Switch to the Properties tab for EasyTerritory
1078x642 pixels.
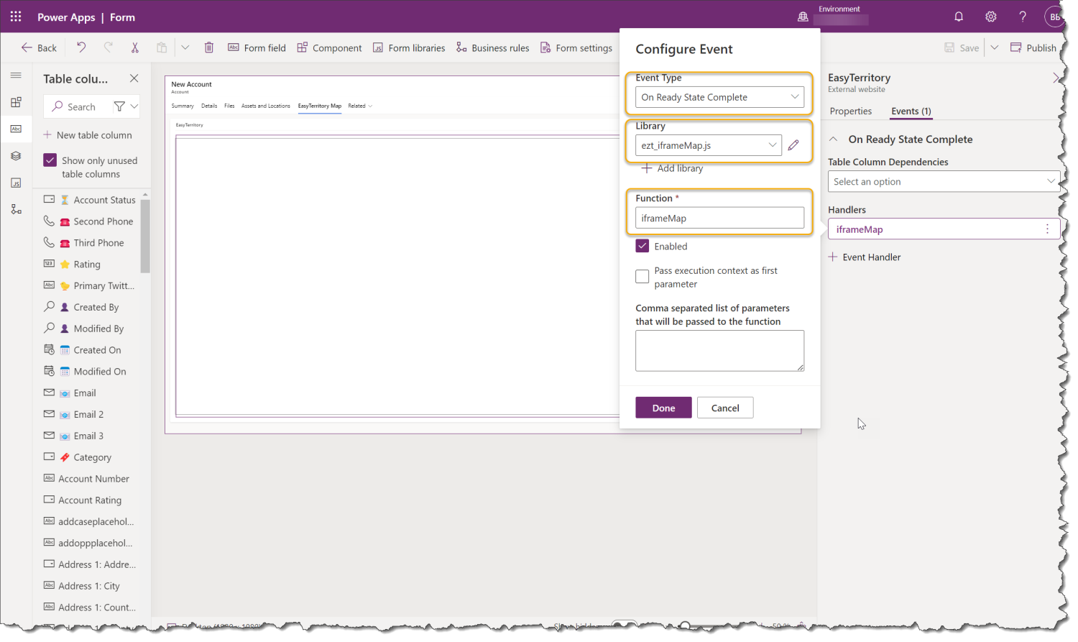point(851,111)
